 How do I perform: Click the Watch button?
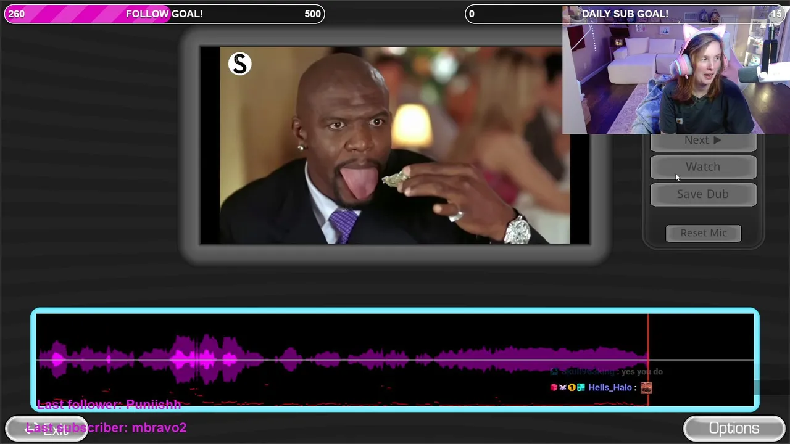[x=703, y=167]
